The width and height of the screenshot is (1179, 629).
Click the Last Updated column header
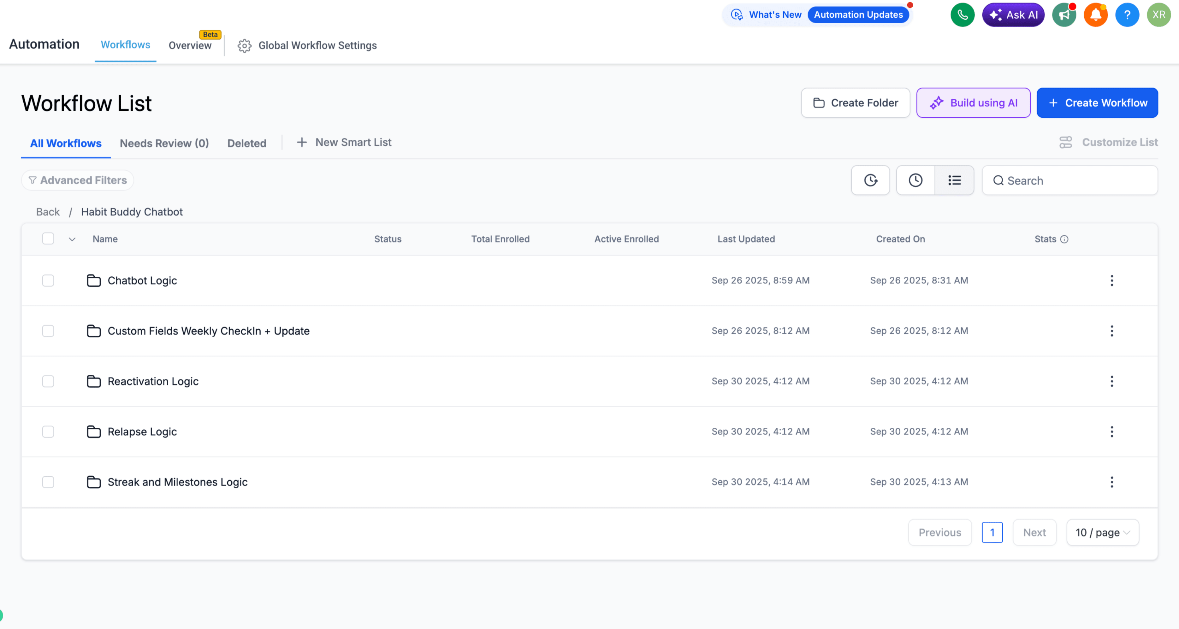pyautogui.click(x=746, y=239)
